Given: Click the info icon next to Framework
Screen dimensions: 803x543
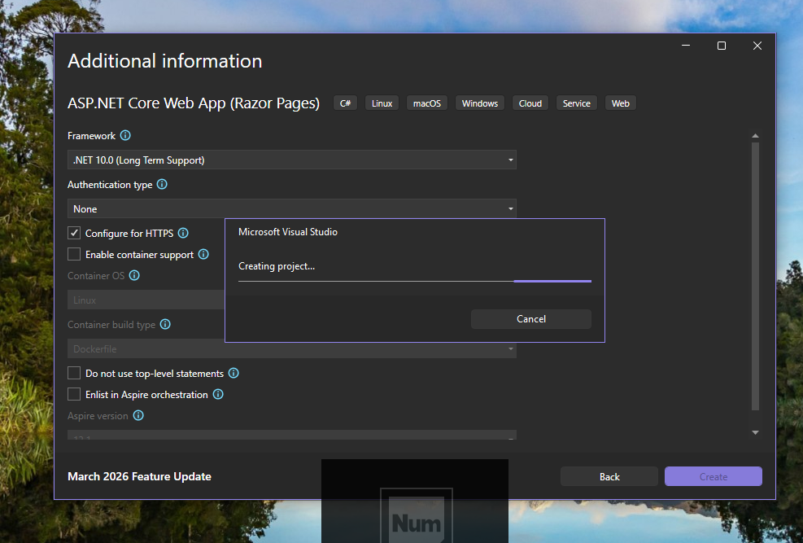Looking at the screenshot, I should [x=125, y=136].
